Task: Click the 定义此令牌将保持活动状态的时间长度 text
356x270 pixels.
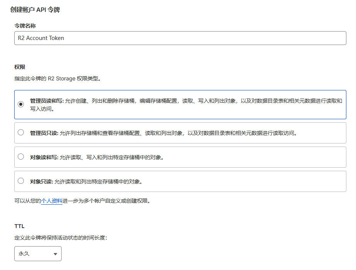Action: (x=61, y=238)
